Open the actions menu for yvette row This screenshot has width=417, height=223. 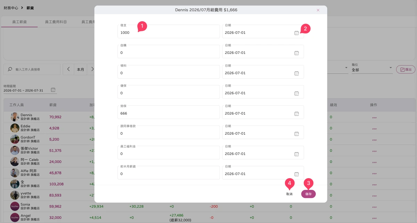(x=374, y=196)
